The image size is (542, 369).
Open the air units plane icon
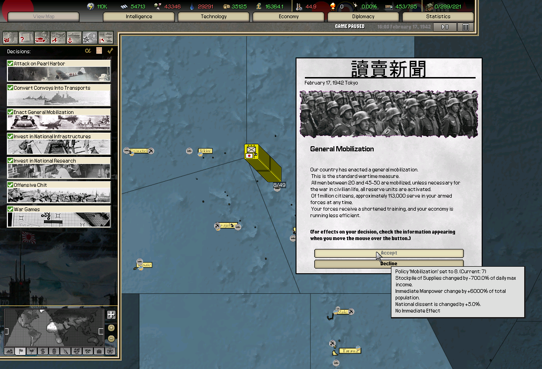click(x=58, y=37)
